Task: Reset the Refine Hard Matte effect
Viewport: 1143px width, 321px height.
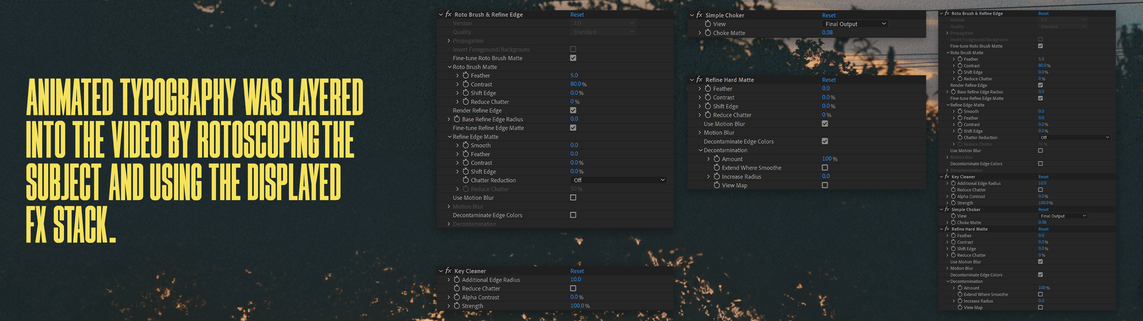Action: pos(828,80)
